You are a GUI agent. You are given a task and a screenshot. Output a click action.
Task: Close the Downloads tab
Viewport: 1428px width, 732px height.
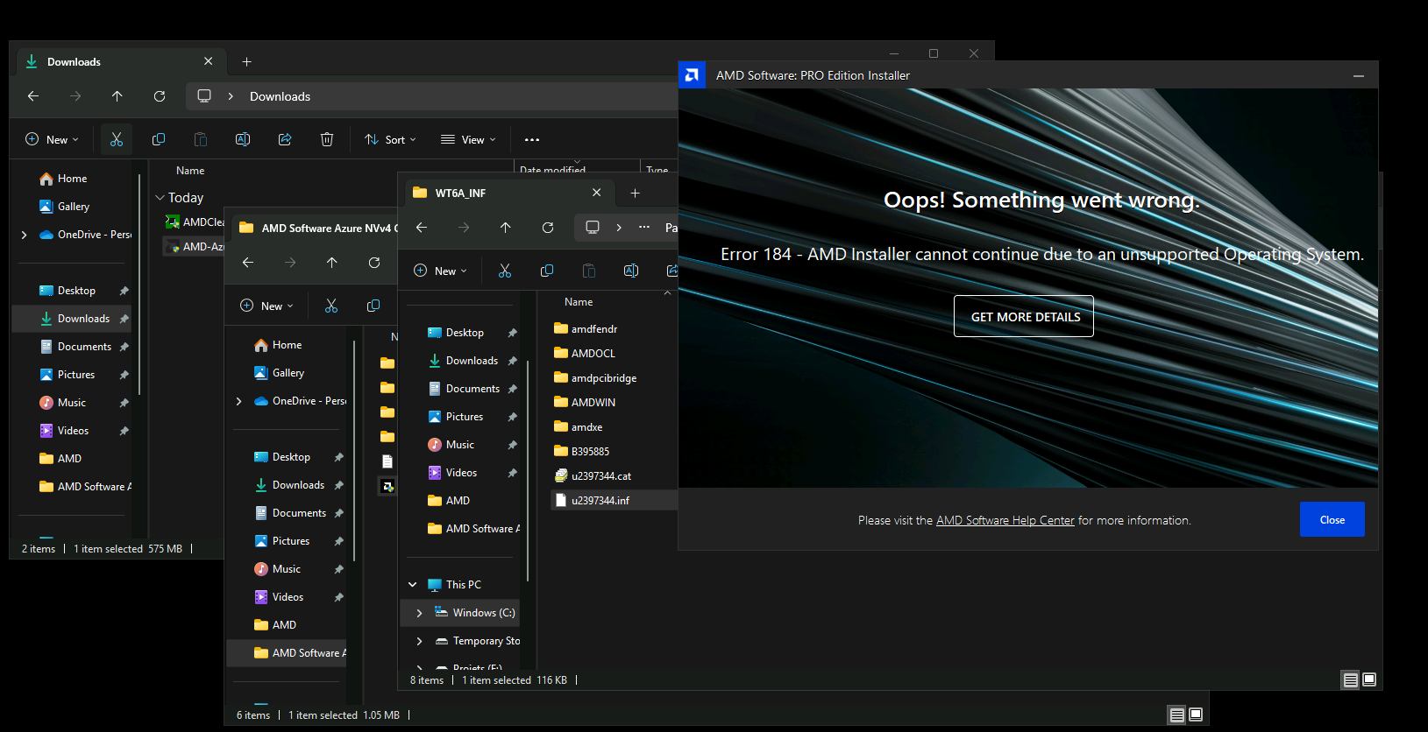tap(209, 61)
